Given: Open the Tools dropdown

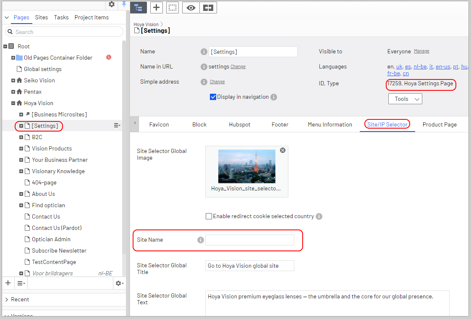Looking at the screenshot, I should [405, 99].
